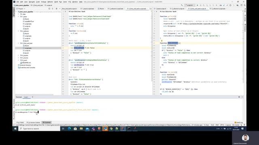Click the CRLF line separator selector
Viewport: 259px width, 145px height.
(217, 125)
